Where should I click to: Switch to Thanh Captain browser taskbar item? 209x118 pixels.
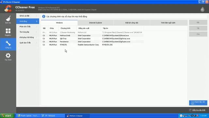tap(28, 116)
